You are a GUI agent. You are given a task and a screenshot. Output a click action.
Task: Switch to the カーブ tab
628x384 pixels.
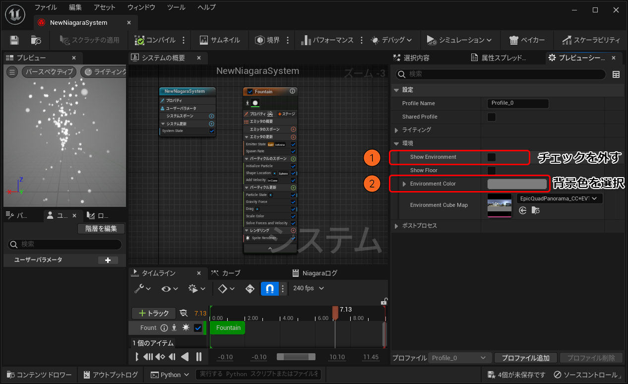[x=226, y=273]
